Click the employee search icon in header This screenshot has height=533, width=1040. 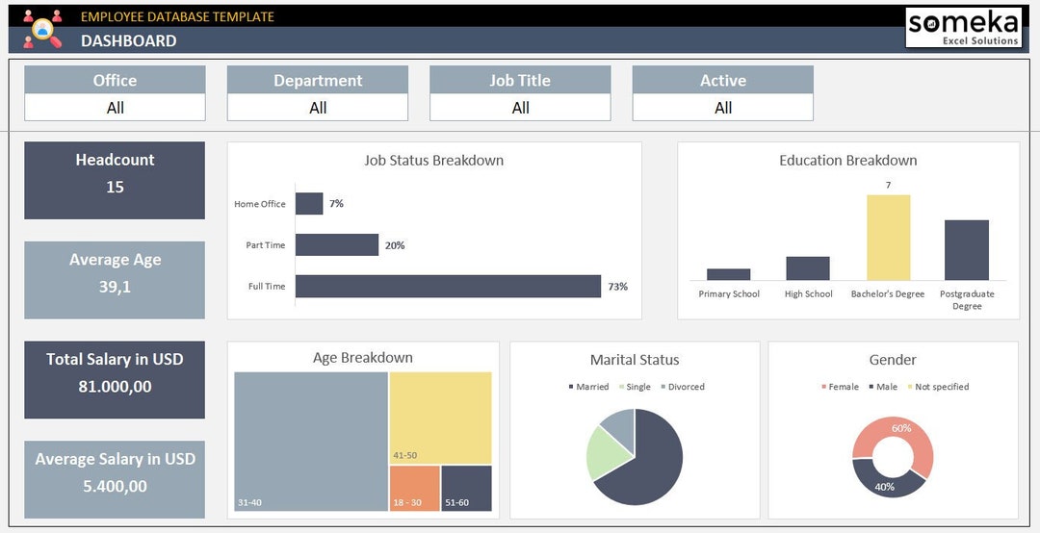click(43, 29)
